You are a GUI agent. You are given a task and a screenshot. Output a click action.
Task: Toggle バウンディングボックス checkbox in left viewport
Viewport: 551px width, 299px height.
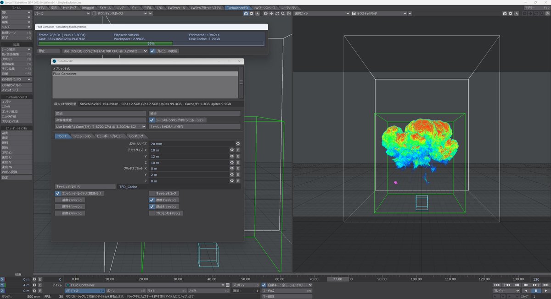coord(94,14)
